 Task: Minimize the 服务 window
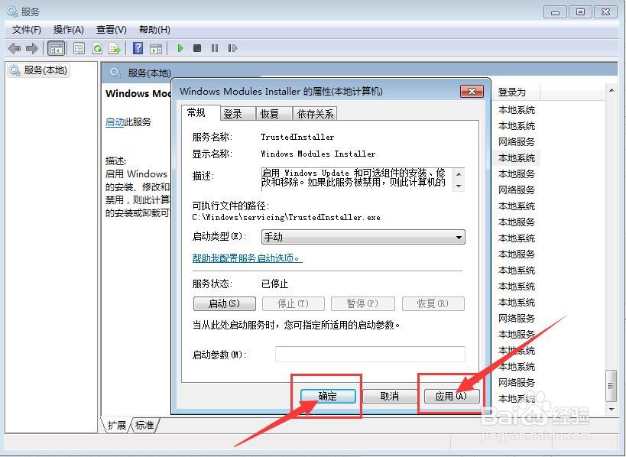pyautogui.click(x=555, y=12)
